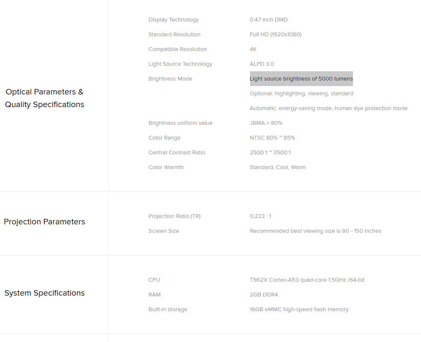
Task: Click the highlighted 5000 lumens brightness text
Action: pyautogui.click(x=301, y=79)
